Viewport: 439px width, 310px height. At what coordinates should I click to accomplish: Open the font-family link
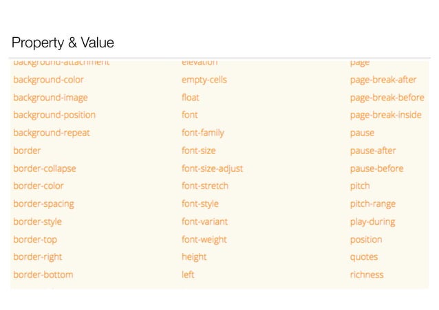pos(203,133)
